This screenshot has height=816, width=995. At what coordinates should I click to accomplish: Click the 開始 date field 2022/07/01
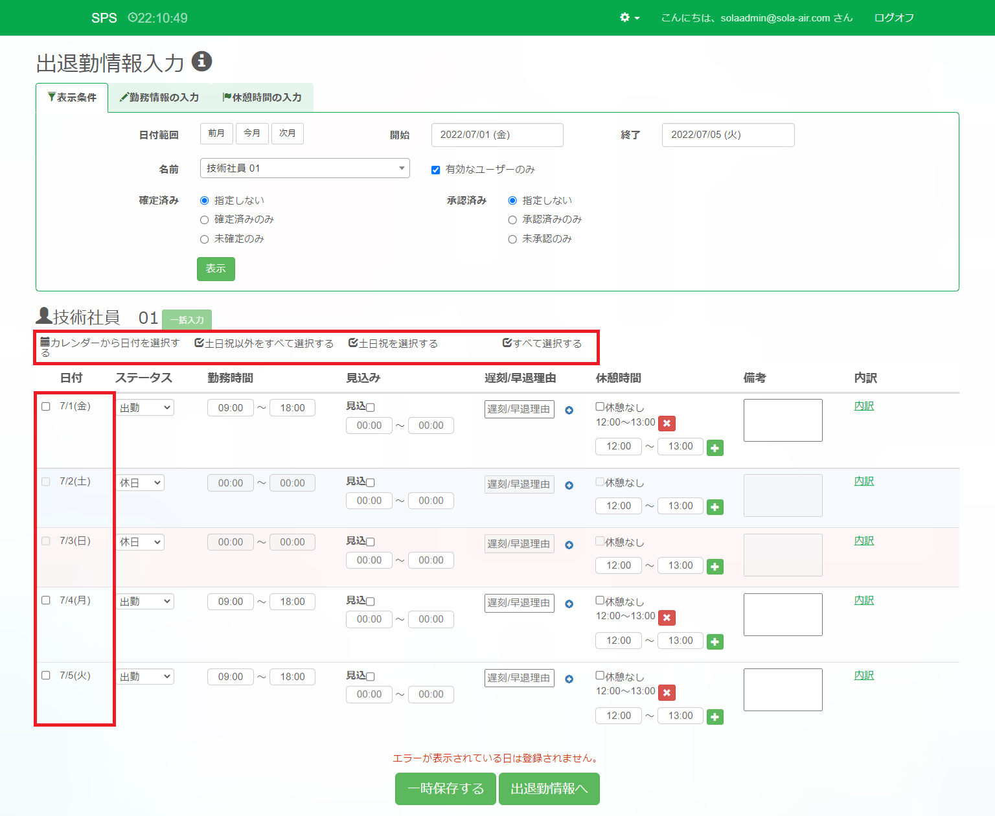(x=497, y=135)
